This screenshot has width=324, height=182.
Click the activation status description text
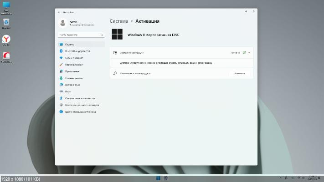[166, 63]
